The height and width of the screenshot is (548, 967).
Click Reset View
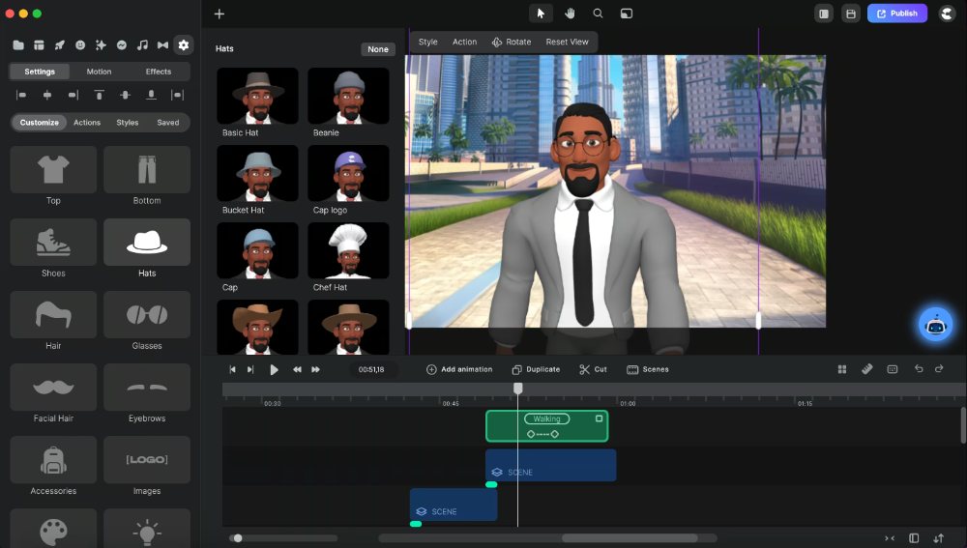567,42
